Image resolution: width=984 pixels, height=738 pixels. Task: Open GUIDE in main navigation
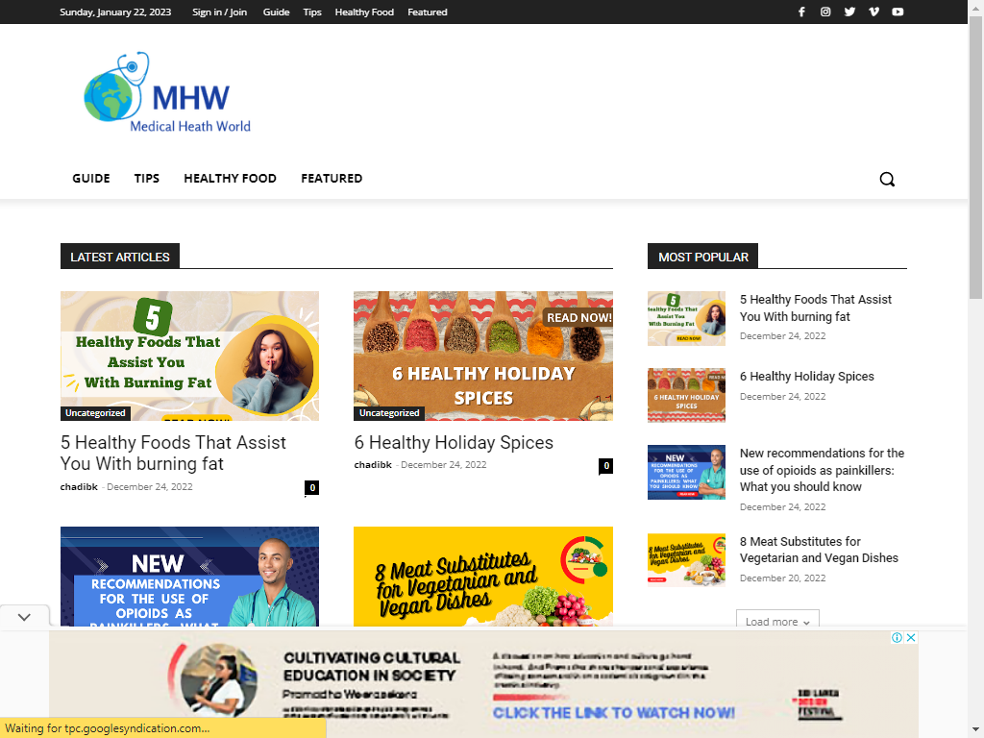91,178
